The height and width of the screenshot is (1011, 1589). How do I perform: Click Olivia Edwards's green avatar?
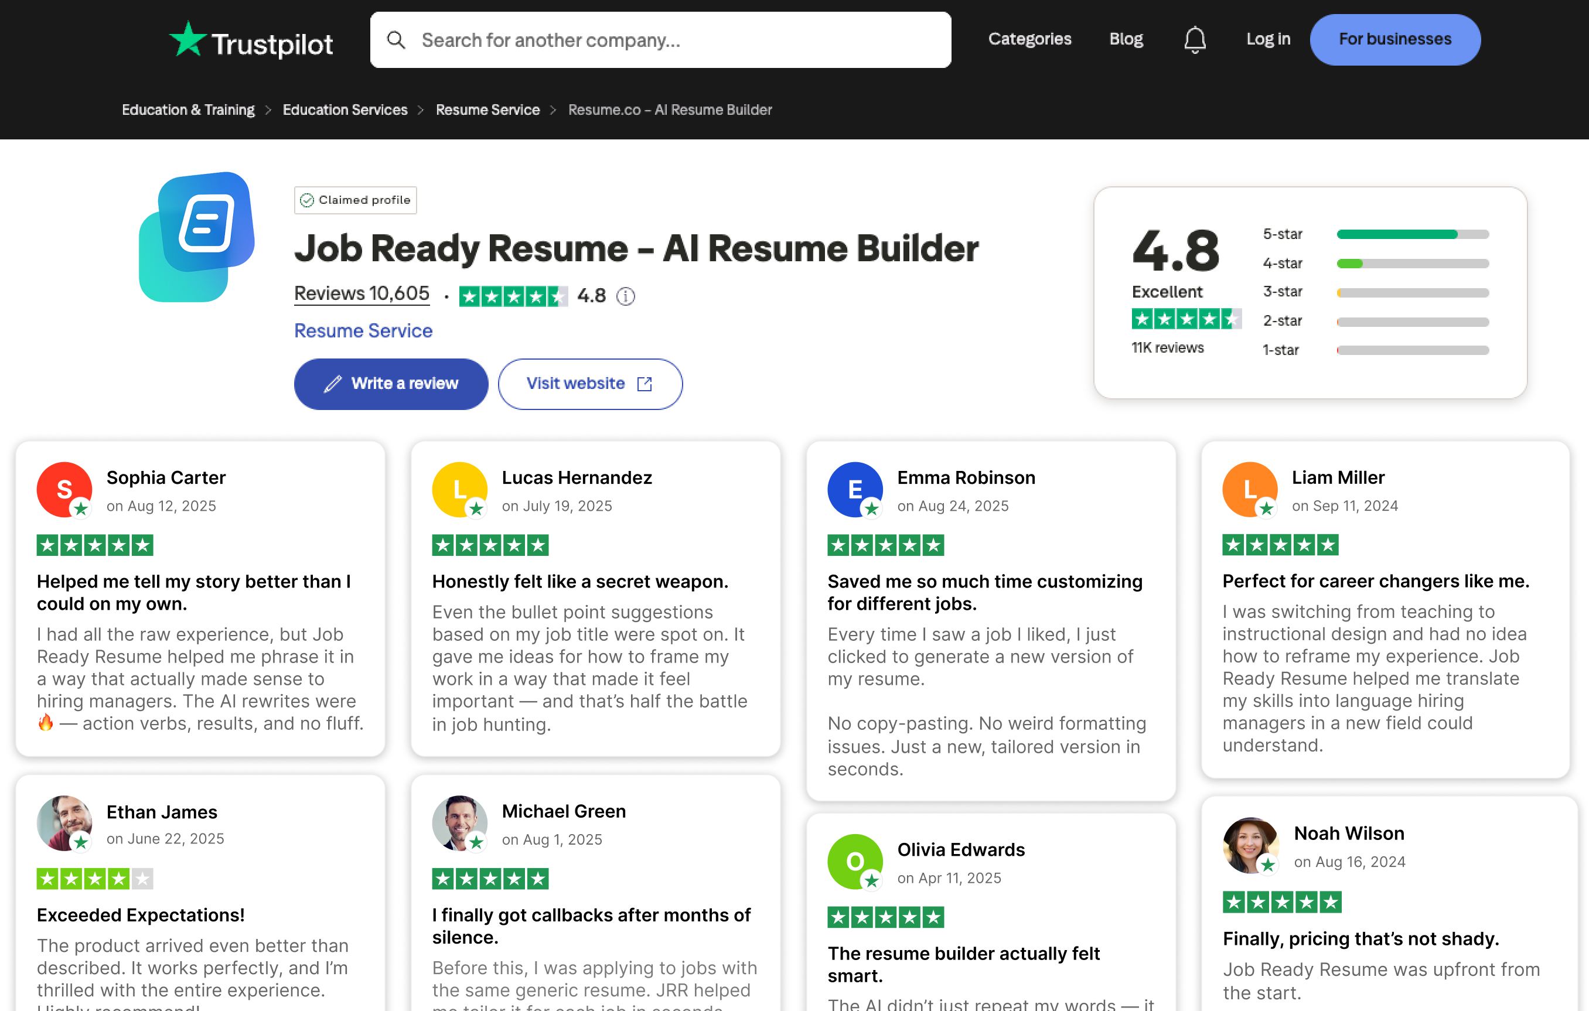pos(855,861)
